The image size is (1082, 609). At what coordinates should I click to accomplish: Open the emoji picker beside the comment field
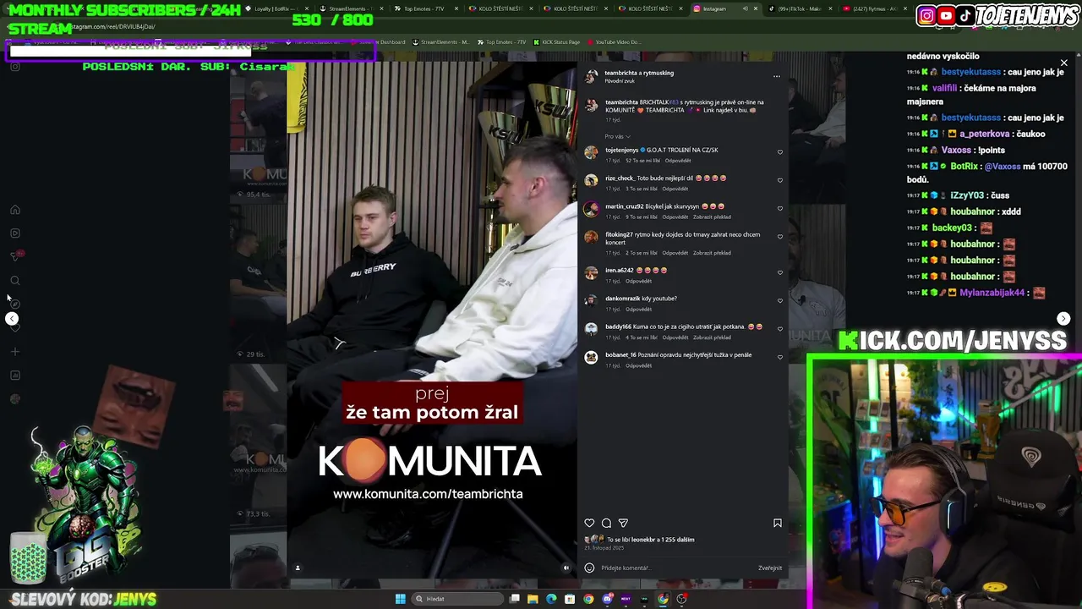click(589, 568)
